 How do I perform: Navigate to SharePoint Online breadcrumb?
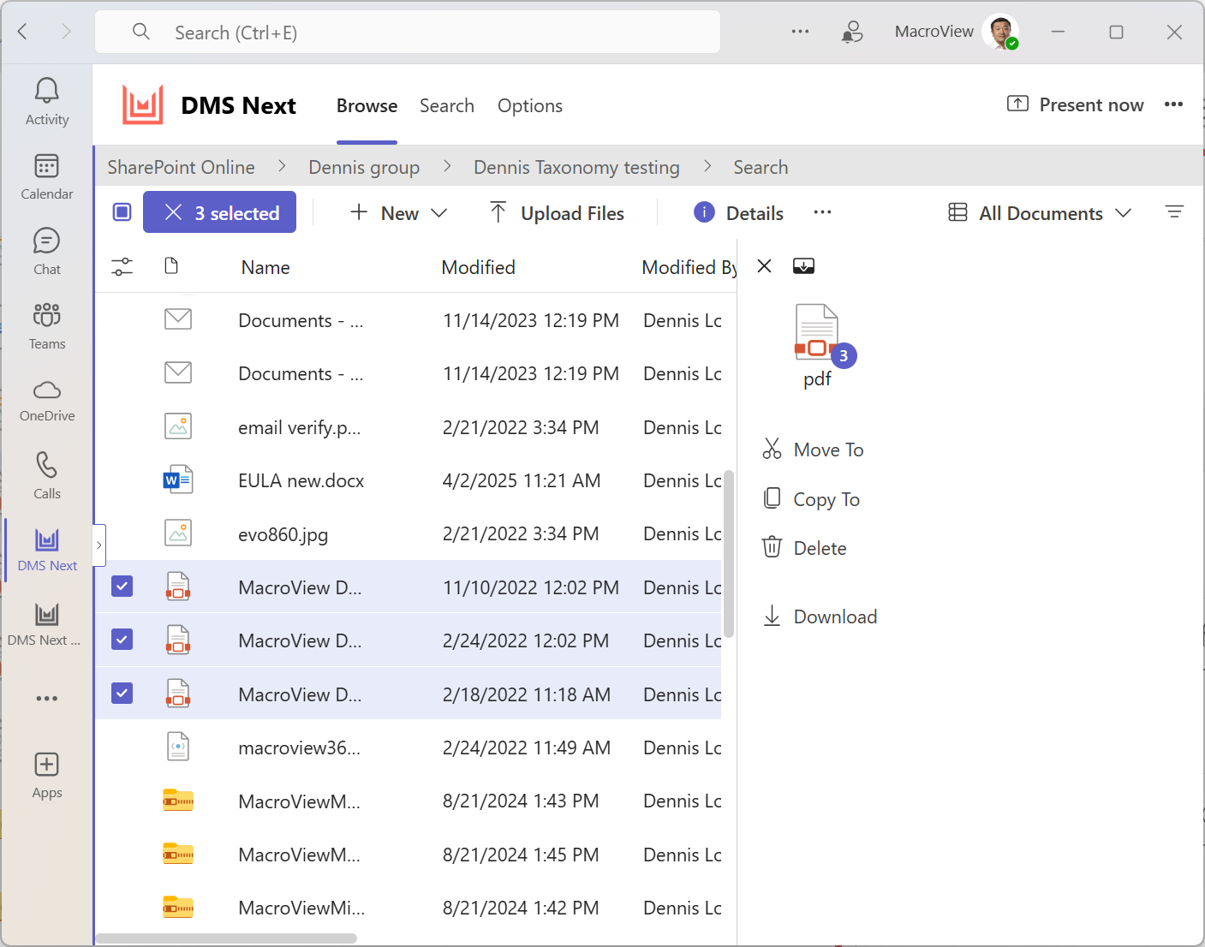click(181, 167)
